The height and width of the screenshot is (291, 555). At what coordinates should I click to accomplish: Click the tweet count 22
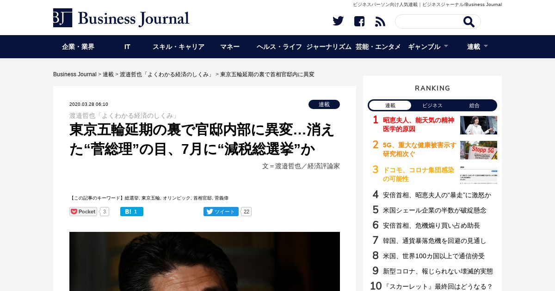coord(246,212)
